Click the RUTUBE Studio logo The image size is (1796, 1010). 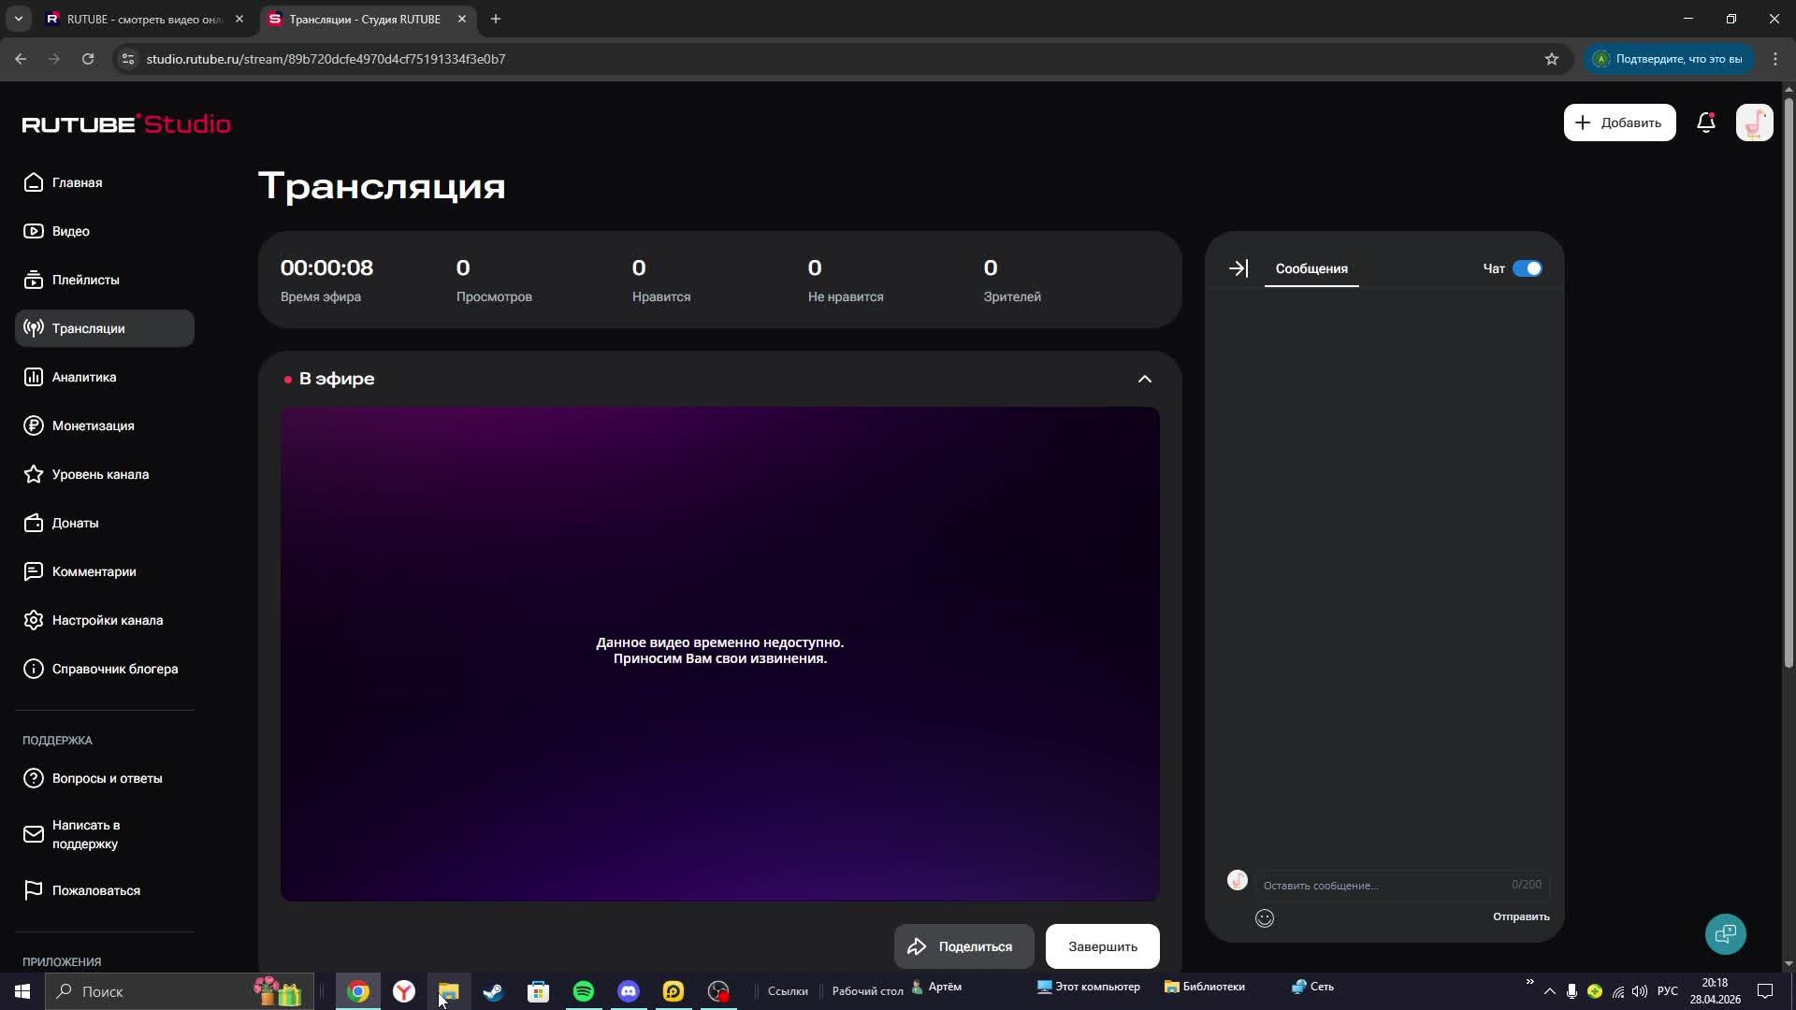[x=126, y=123]
